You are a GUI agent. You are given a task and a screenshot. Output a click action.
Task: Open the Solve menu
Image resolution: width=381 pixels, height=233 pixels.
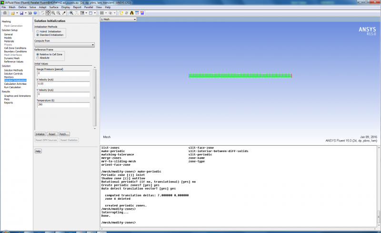click(x=32, y=7)
